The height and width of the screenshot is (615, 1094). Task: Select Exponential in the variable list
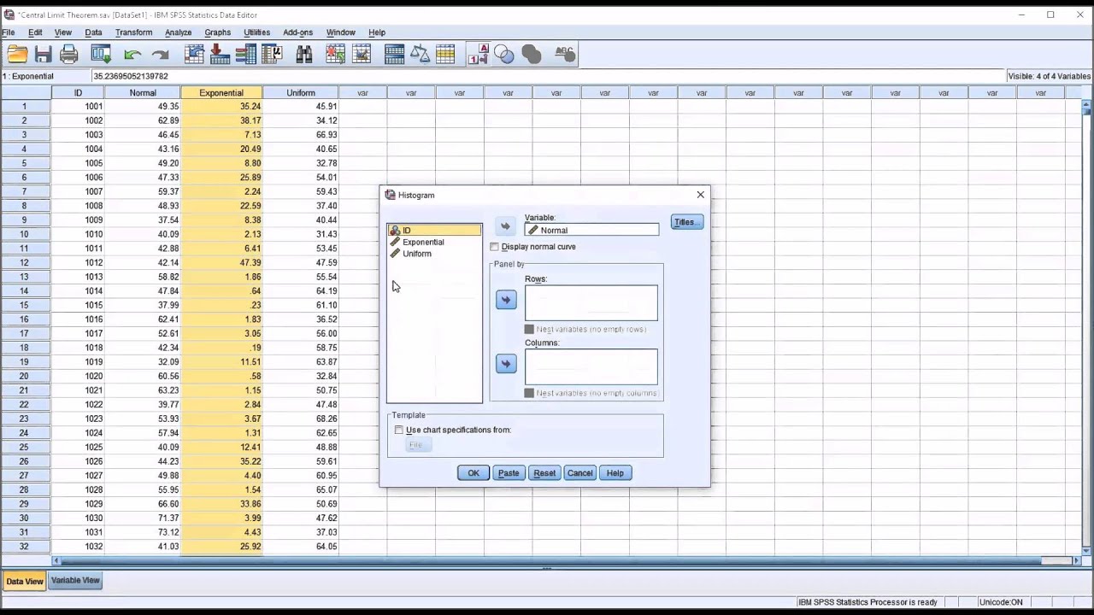coord(435,242)
